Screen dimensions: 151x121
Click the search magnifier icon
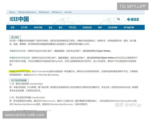(x=119, y=19)
